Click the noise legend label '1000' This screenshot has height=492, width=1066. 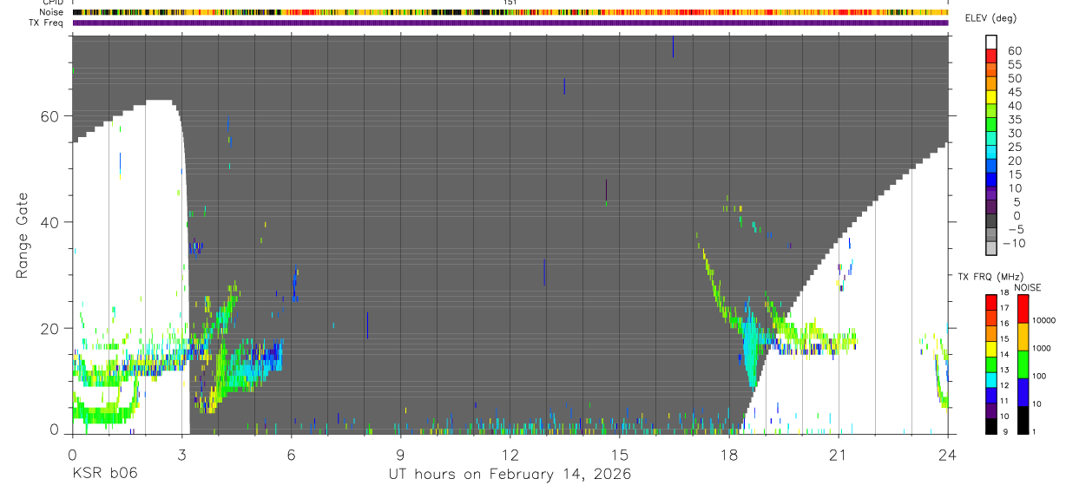pos(1042,349)
